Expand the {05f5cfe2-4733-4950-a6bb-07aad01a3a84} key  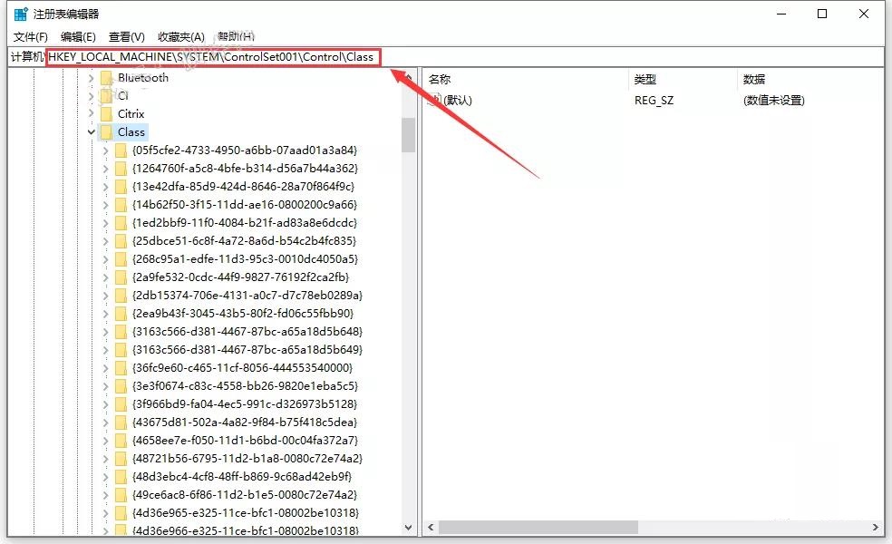tap(106, 151)
